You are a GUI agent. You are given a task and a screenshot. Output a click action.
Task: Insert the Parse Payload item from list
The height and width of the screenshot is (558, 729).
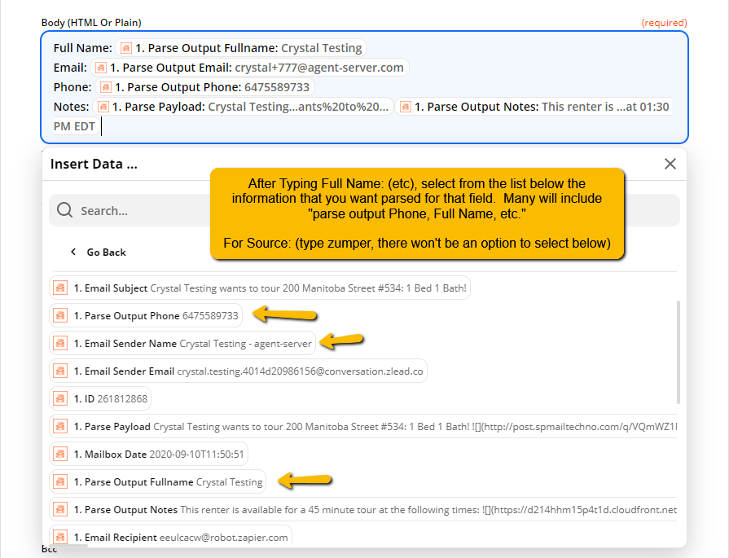click(x=363, y=426)
